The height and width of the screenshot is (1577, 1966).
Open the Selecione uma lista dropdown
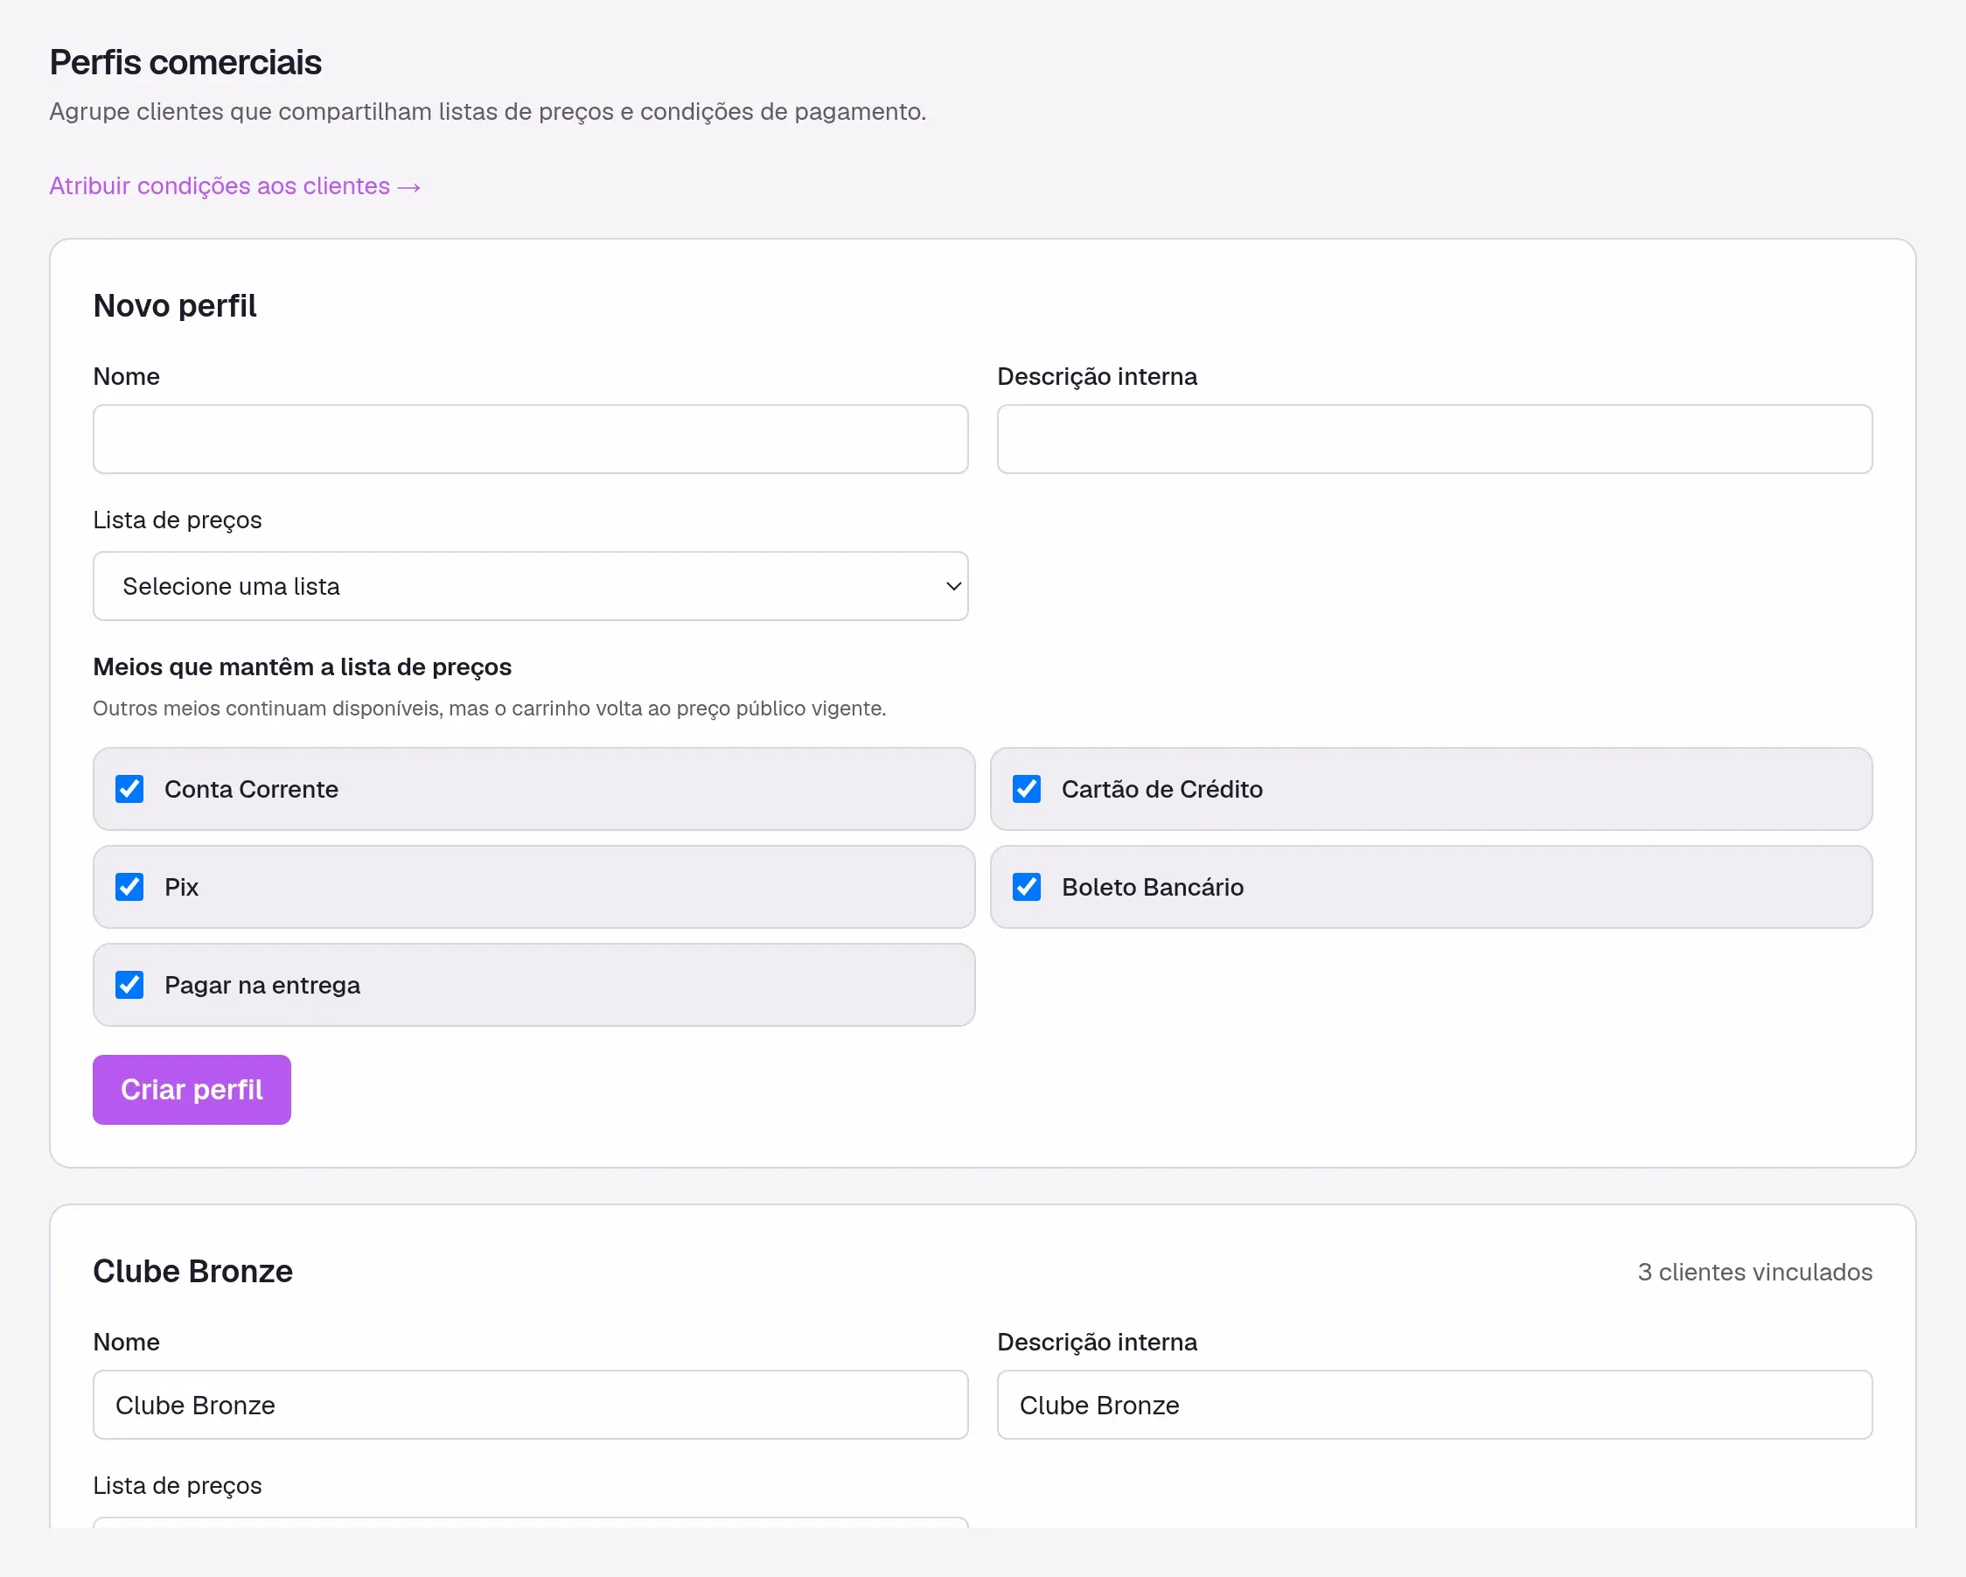click(x=531, y=587)
